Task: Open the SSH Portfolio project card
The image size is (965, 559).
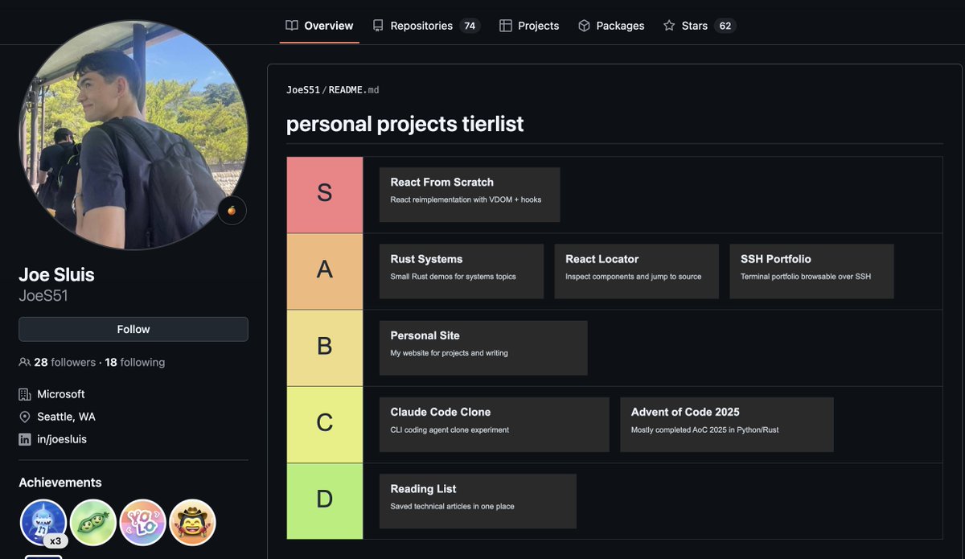Action: pos(812,271)
